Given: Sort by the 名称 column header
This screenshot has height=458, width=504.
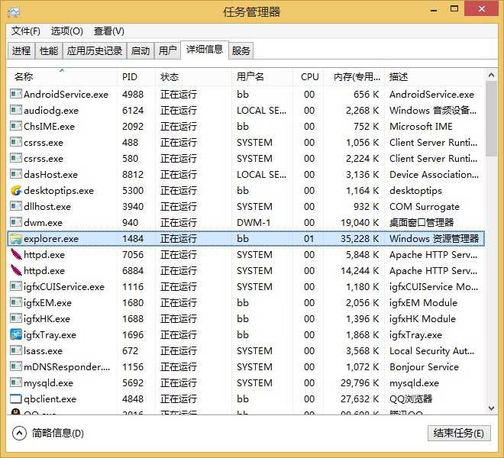Looking at the screenshot, I should (x=62, y=77).
